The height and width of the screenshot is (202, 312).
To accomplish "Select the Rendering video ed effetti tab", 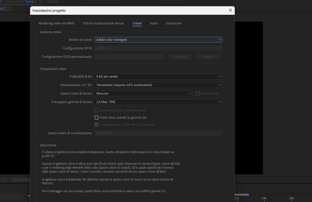I will [x=56, y=23].
